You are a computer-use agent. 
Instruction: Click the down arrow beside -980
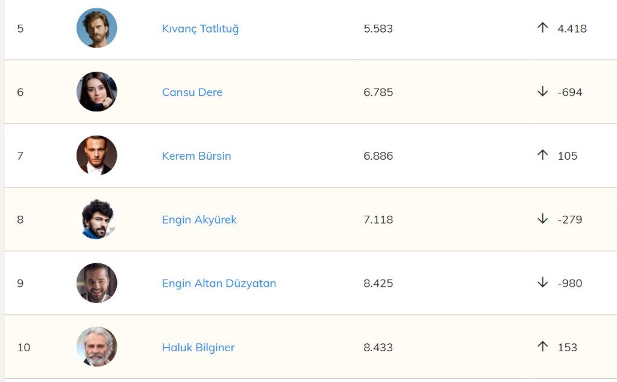tap(542, 283)
